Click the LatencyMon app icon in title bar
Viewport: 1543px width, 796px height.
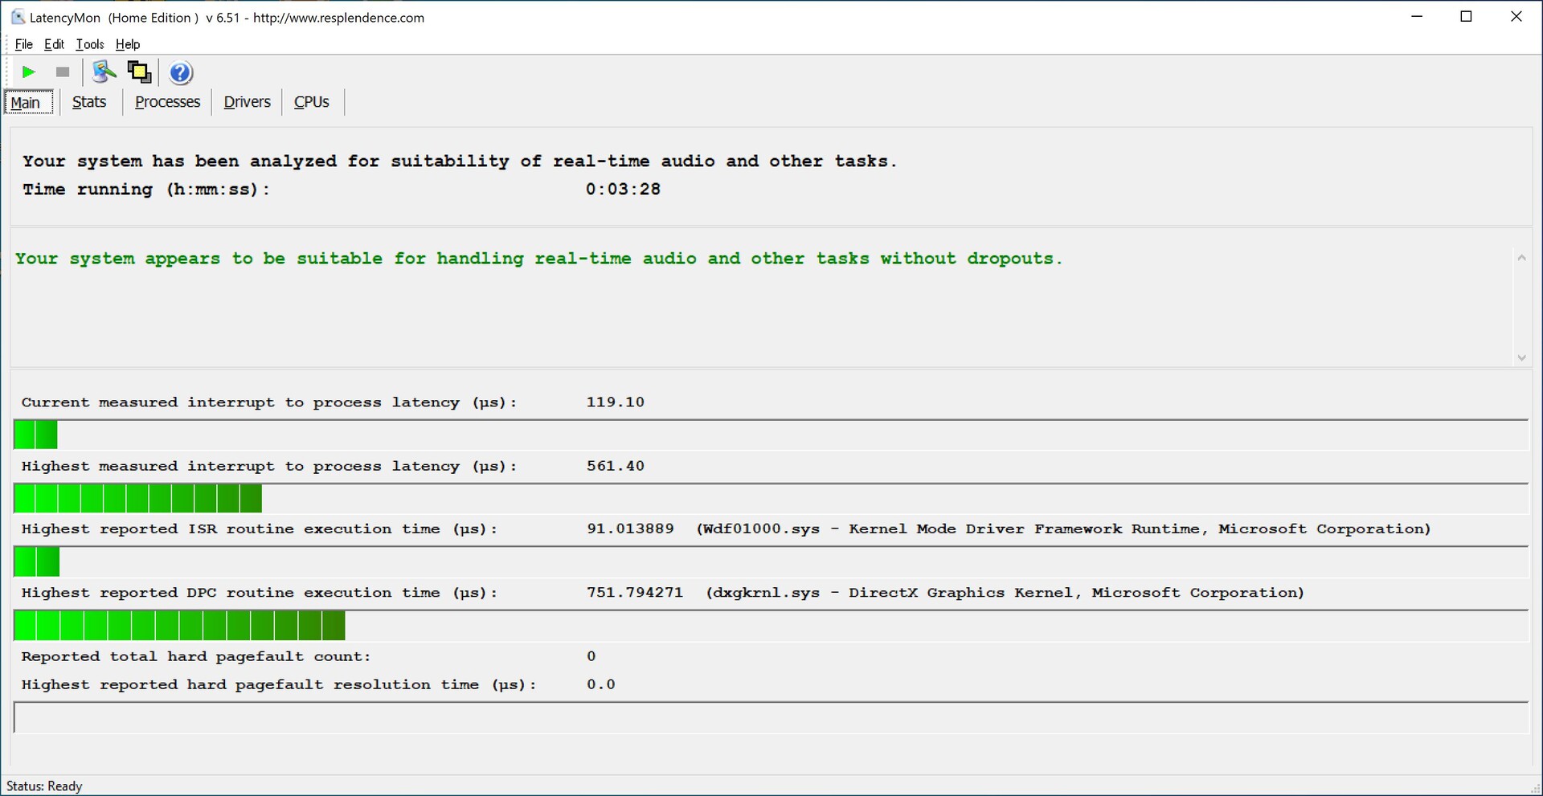[17, 17]
